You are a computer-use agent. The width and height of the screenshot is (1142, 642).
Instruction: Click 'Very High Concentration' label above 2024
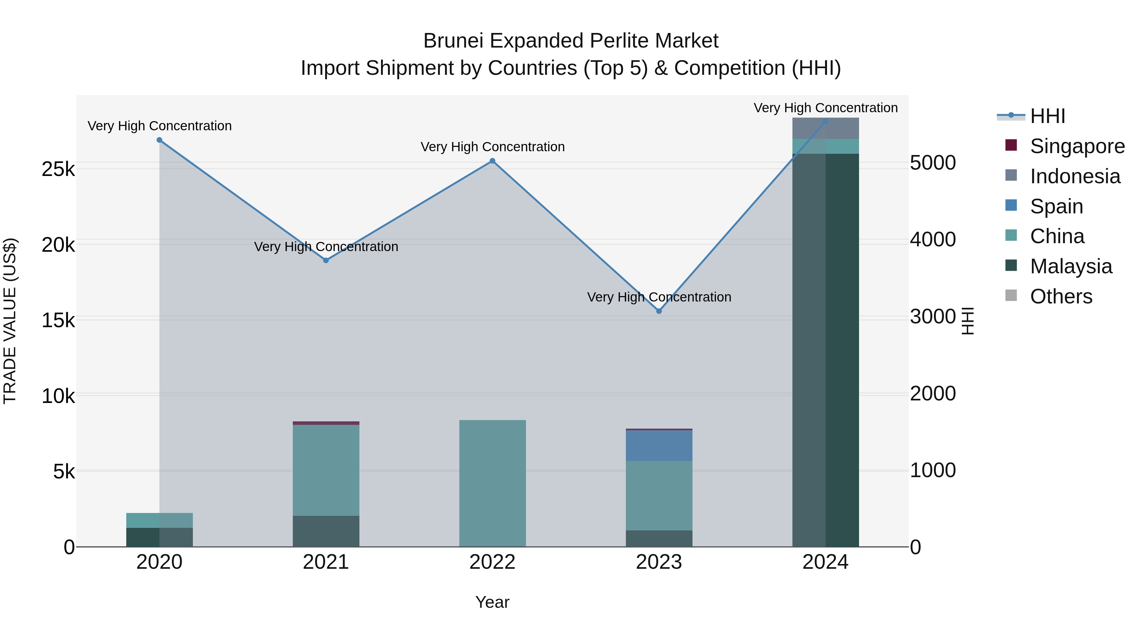coord(825,108)
